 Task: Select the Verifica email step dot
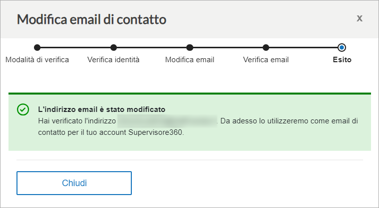click(x=266, y=48)
